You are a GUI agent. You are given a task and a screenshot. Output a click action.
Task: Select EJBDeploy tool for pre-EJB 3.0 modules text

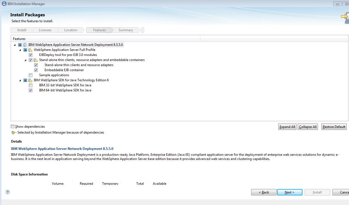pos(68,55)
